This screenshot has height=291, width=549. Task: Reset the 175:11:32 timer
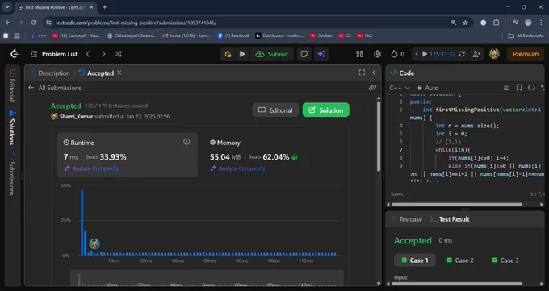[x=462, y=54]
